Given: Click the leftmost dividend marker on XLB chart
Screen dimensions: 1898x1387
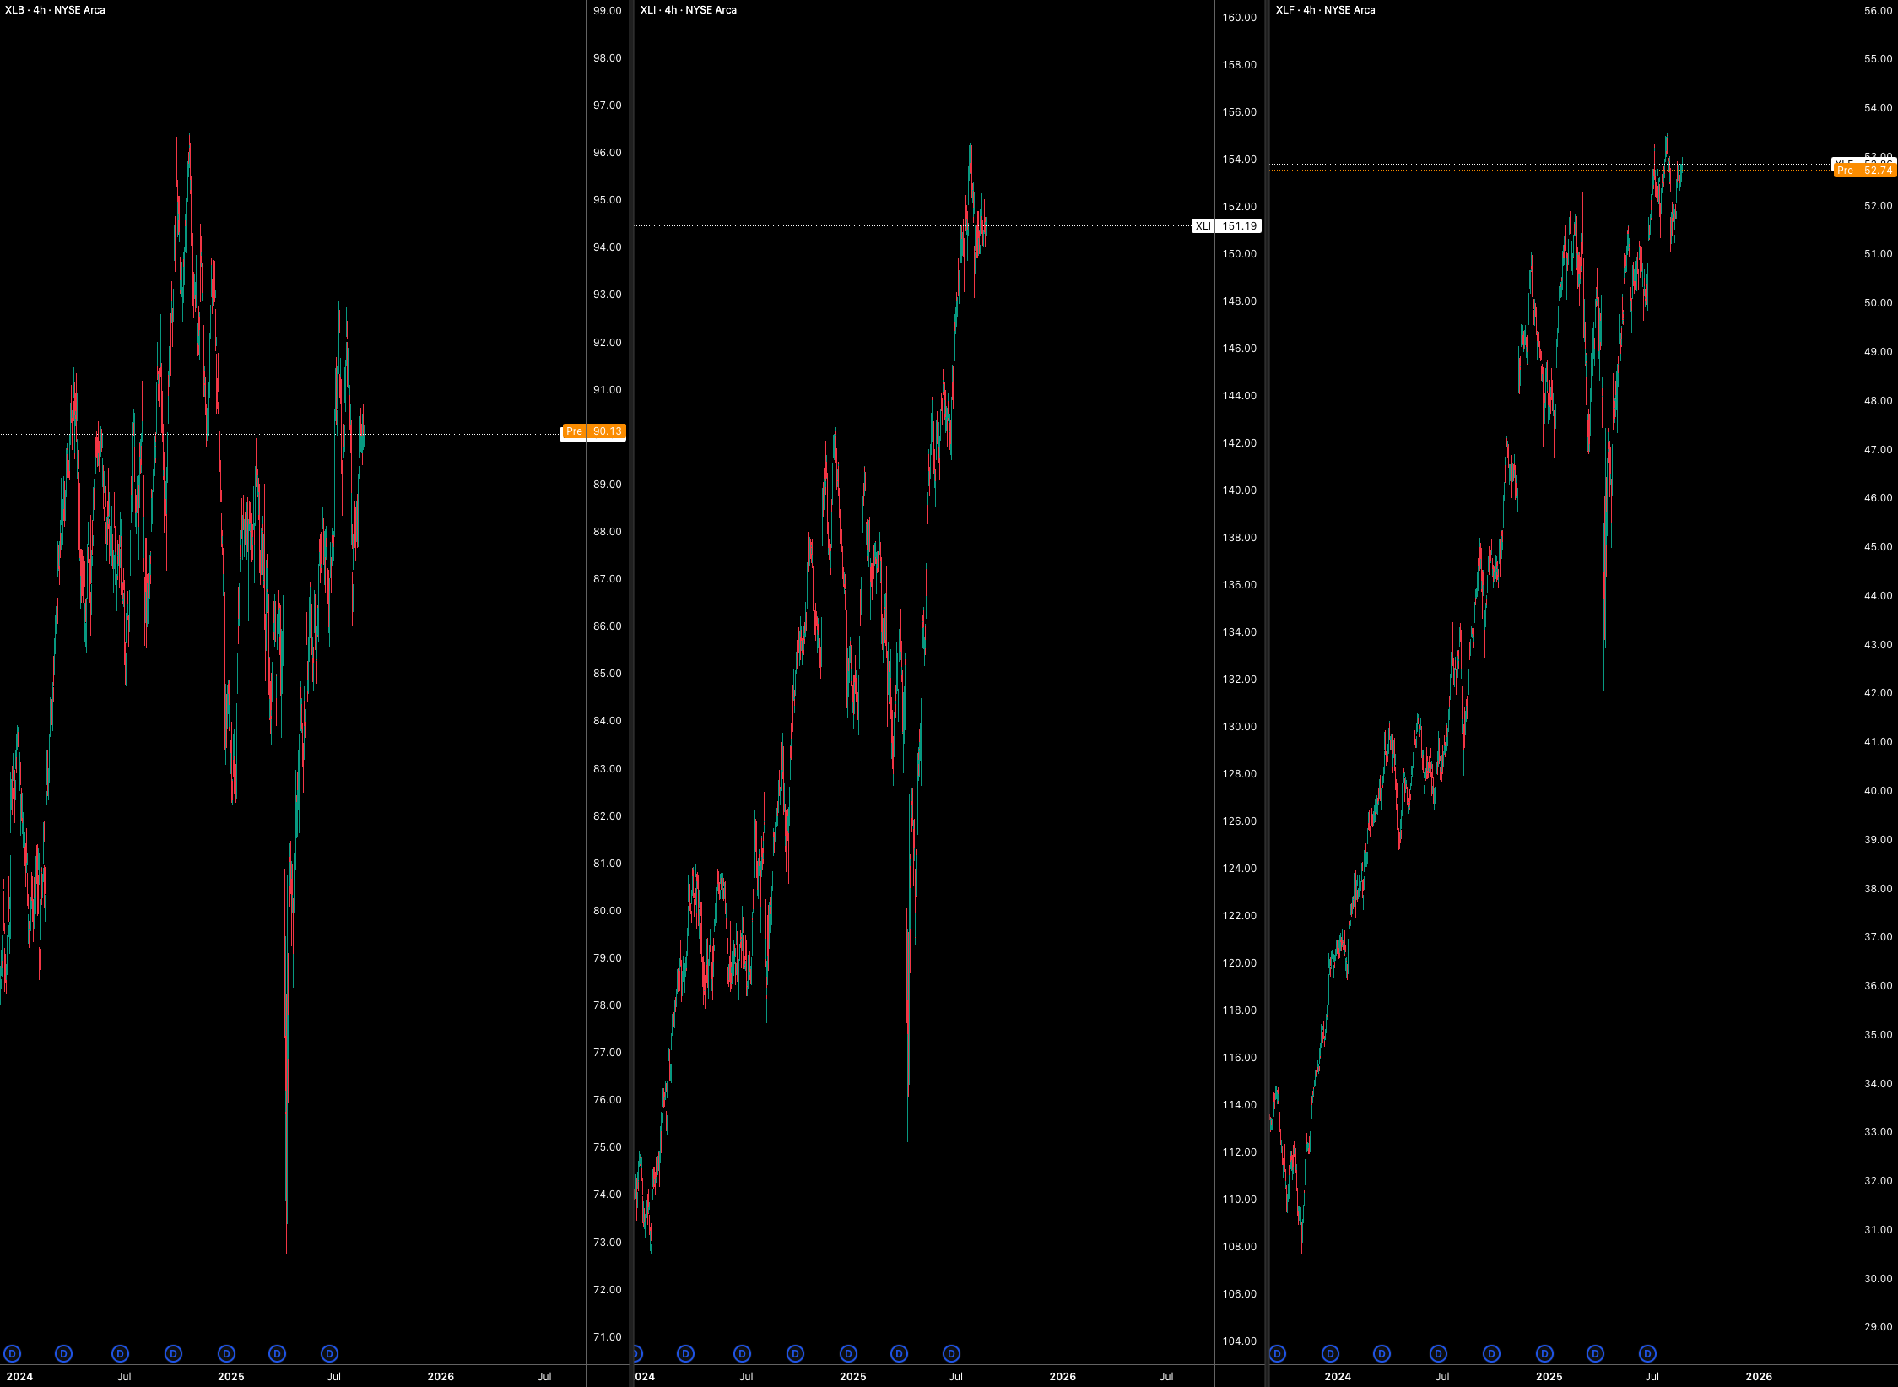Looking at the screenshot, I should coord(12,1353).
